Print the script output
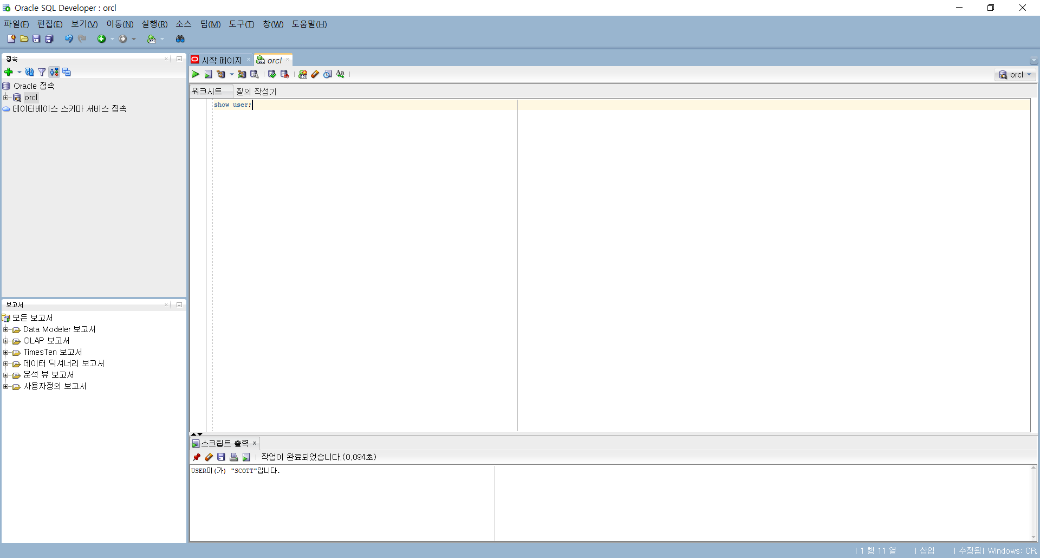The height and width of the screenshot is (558, 1040). click(233, 457)
